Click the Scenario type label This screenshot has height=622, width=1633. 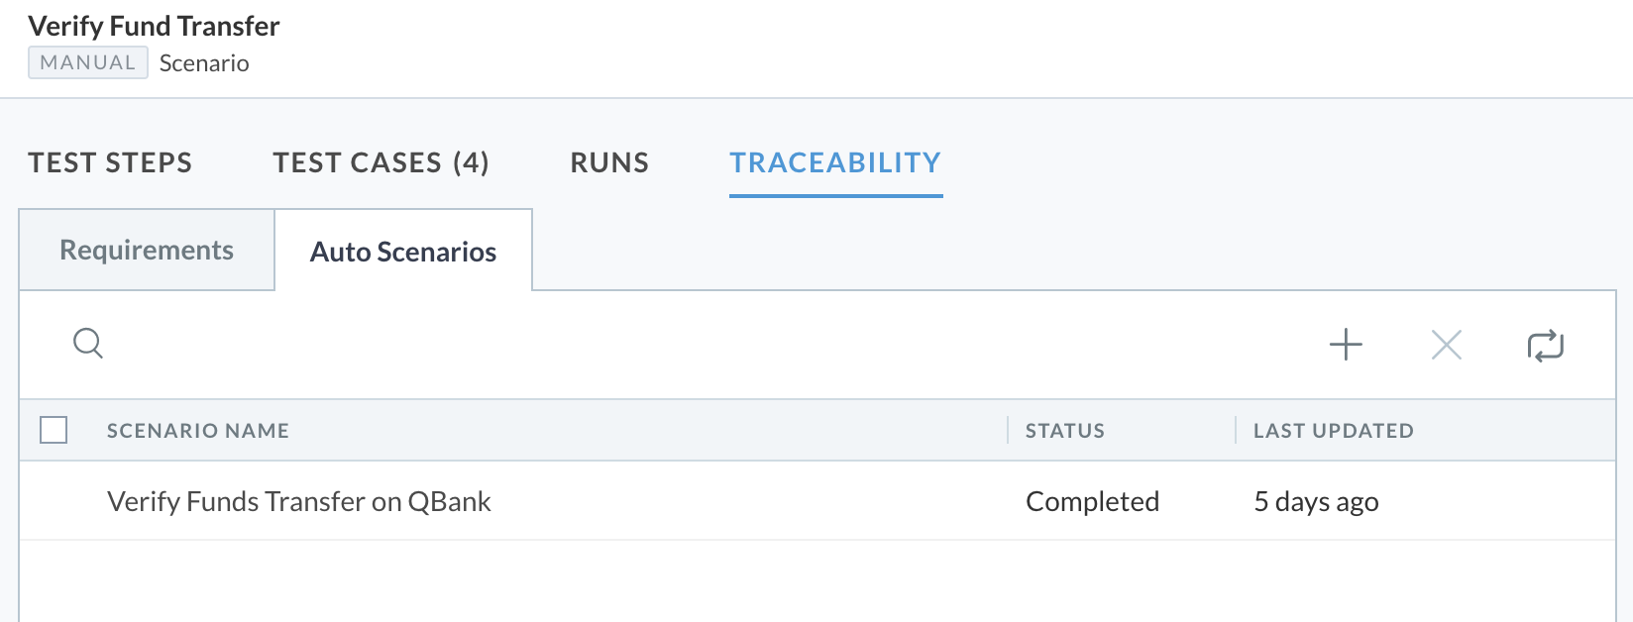point(204,63)
